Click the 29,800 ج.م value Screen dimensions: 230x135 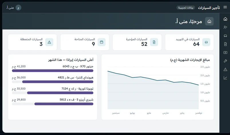[x=19, y=100]
